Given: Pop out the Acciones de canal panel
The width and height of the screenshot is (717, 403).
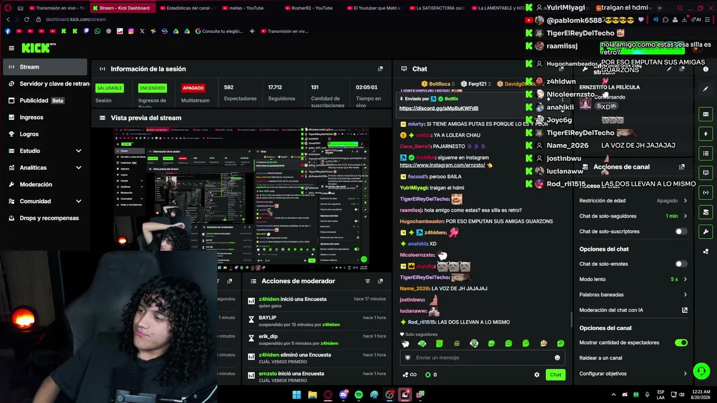Looking at the screenshot, I should pos(682,167).
